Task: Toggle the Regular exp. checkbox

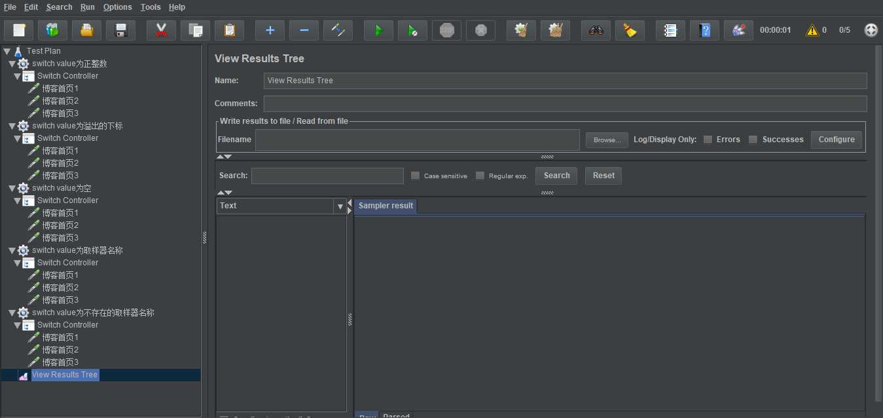Action: point(480,176)
